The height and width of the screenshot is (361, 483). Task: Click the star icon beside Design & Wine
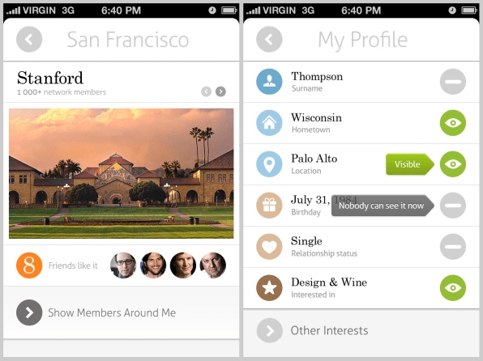click(269, 288)
